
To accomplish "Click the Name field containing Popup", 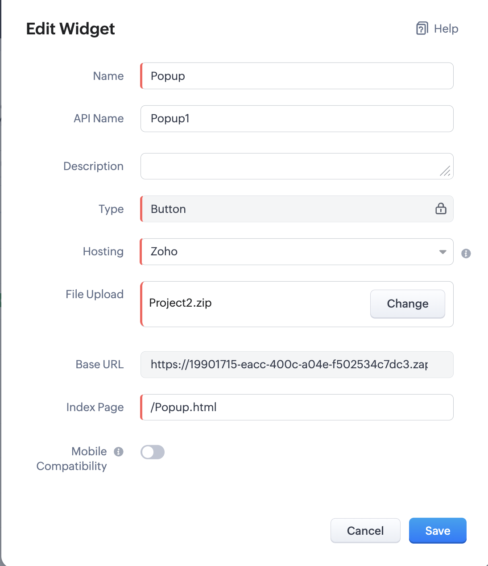I will [297, 76].
